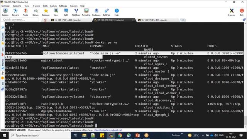Switch to tab 16. 180.179.214.211 (ubuntu)

tap(152, 20)
